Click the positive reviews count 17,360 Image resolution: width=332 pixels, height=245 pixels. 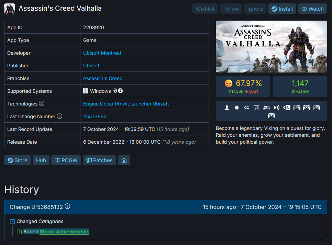tap(236, 91)
